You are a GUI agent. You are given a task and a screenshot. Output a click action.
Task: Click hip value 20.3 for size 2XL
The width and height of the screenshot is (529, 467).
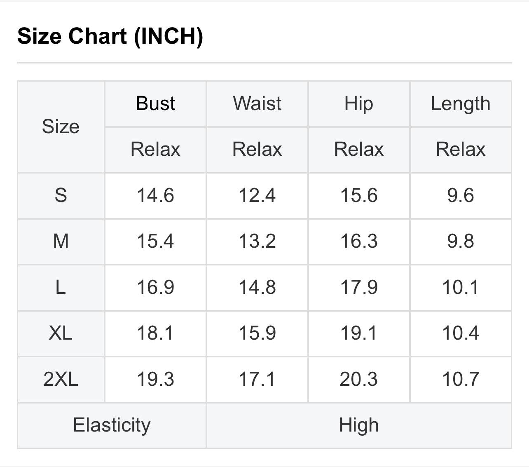(359, 379)
